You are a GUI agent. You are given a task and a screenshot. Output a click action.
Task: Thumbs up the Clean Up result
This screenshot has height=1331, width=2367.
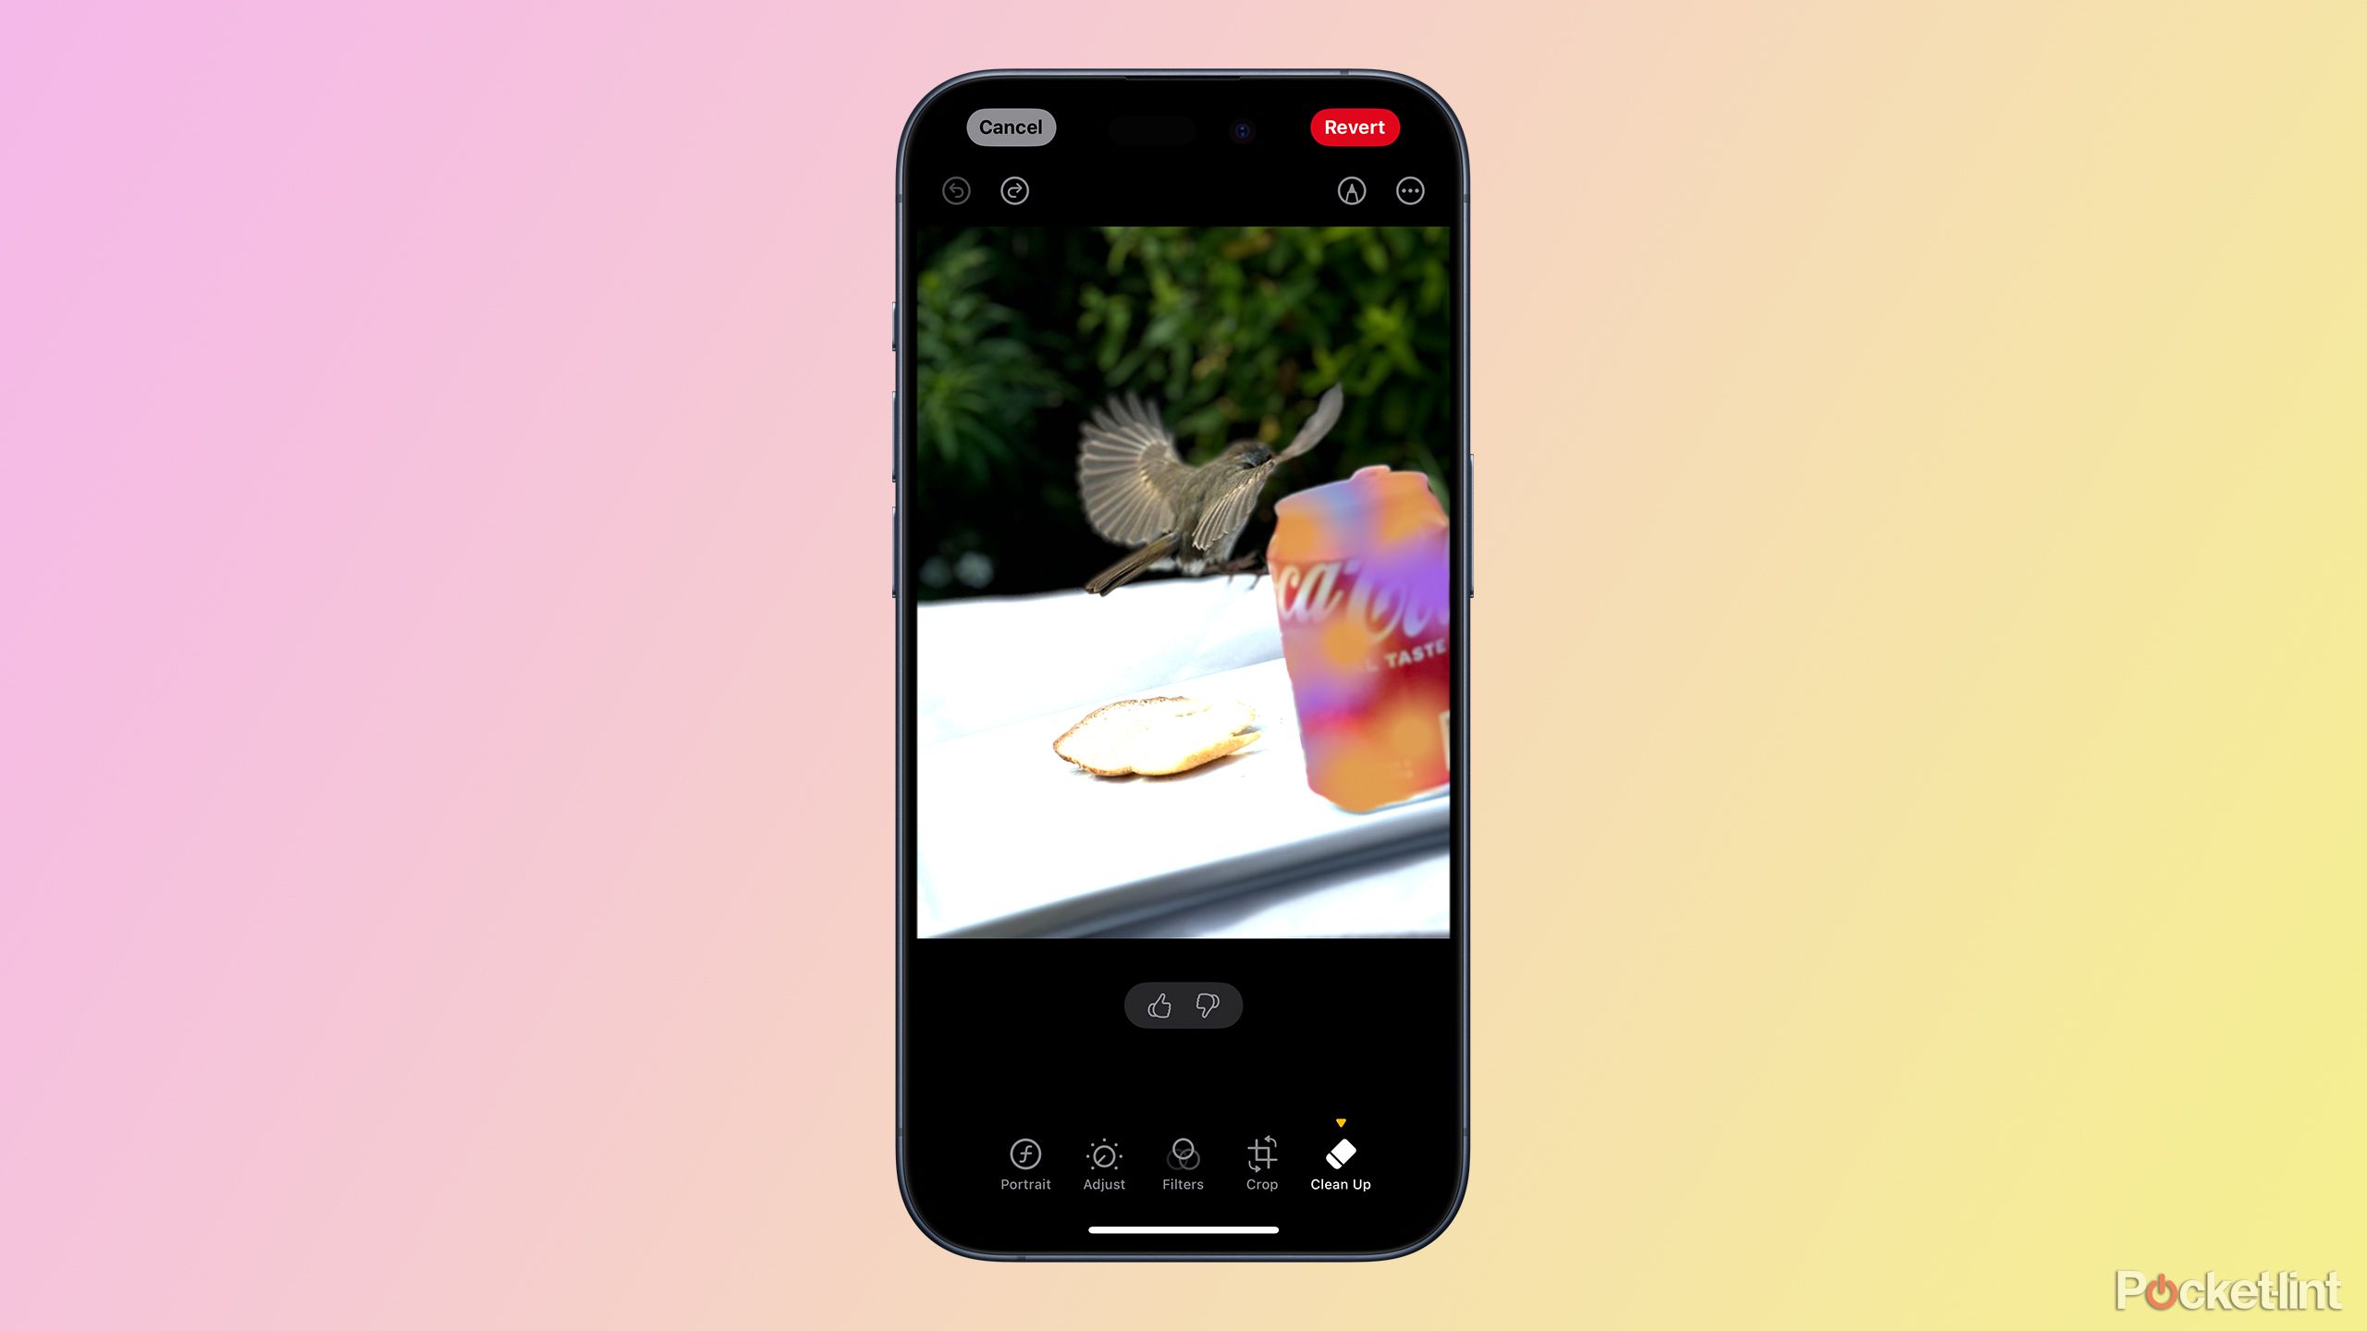(1160, 1006)
